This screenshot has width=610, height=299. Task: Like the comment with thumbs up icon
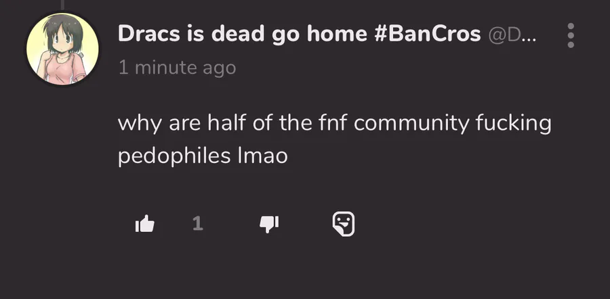145,224
